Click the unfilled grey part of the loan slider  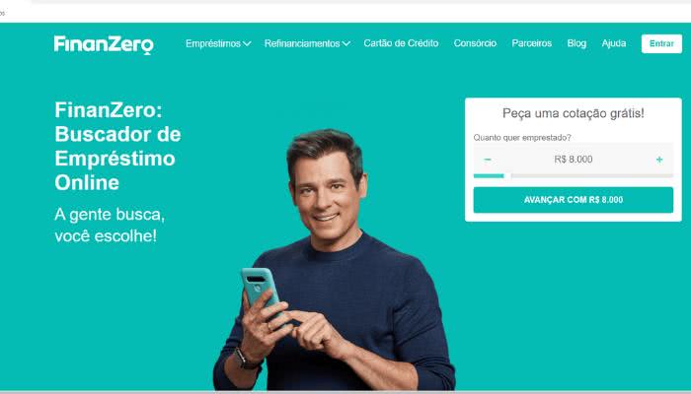pyautogui.click(x=592, y=176)
